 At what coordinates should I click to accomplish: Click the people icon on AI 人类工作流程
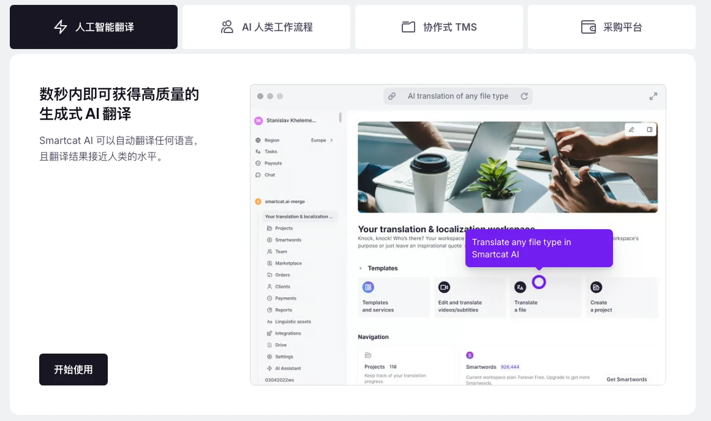pyautogui.click(x=227, y=27)
